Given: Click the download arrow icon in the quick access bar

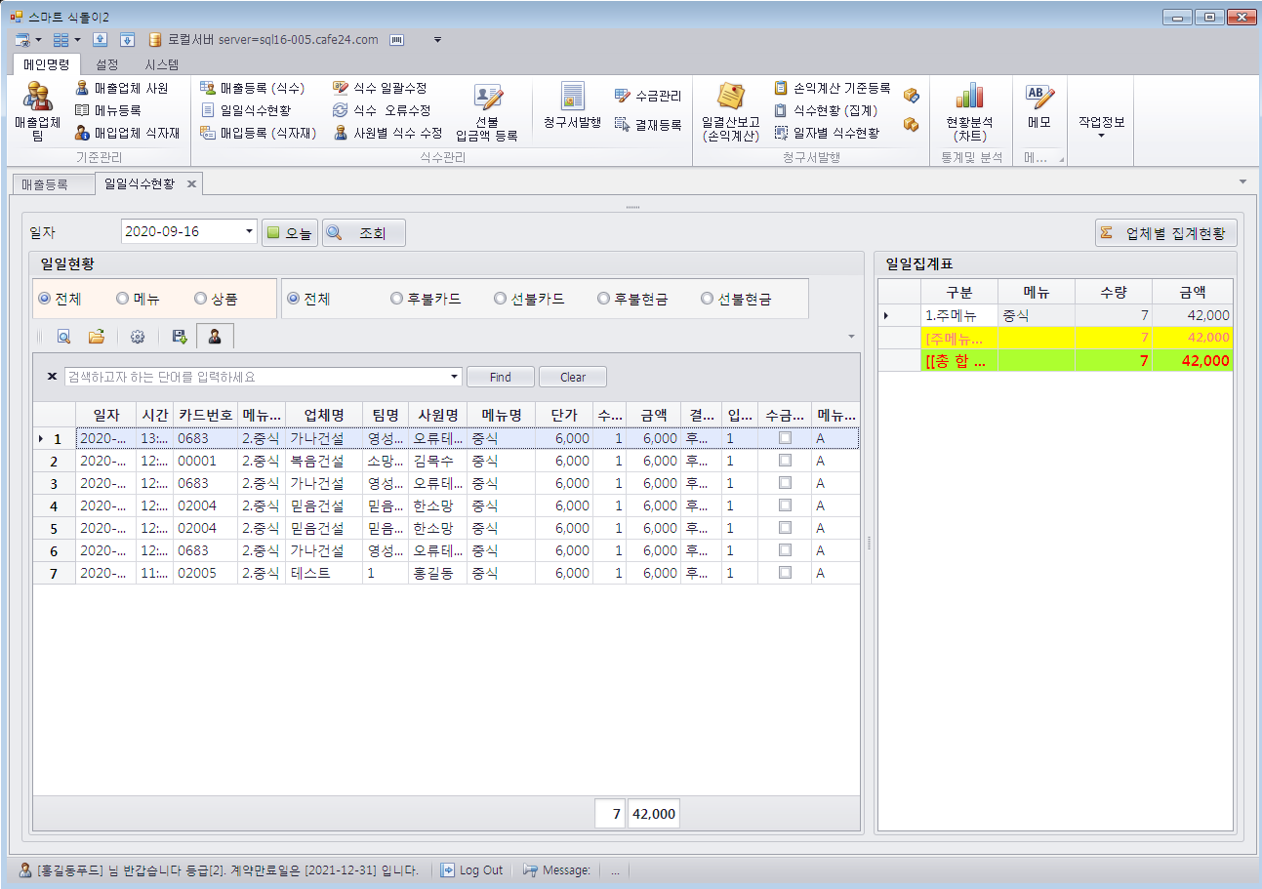Looking at the screenshot, I should (x=127, y=40).
